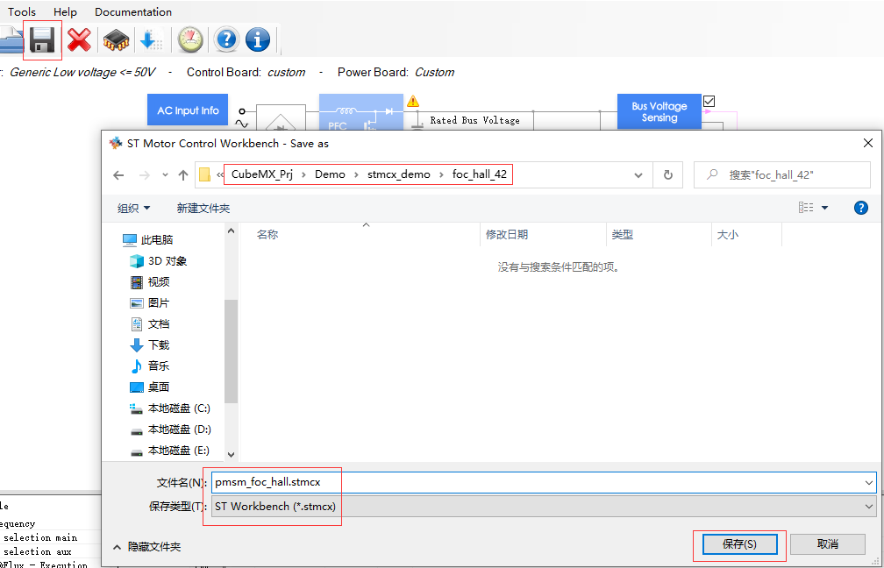Select 本地磁盘 (D:) drive
This screenshot has height=568, width=884.
[170, 430]
